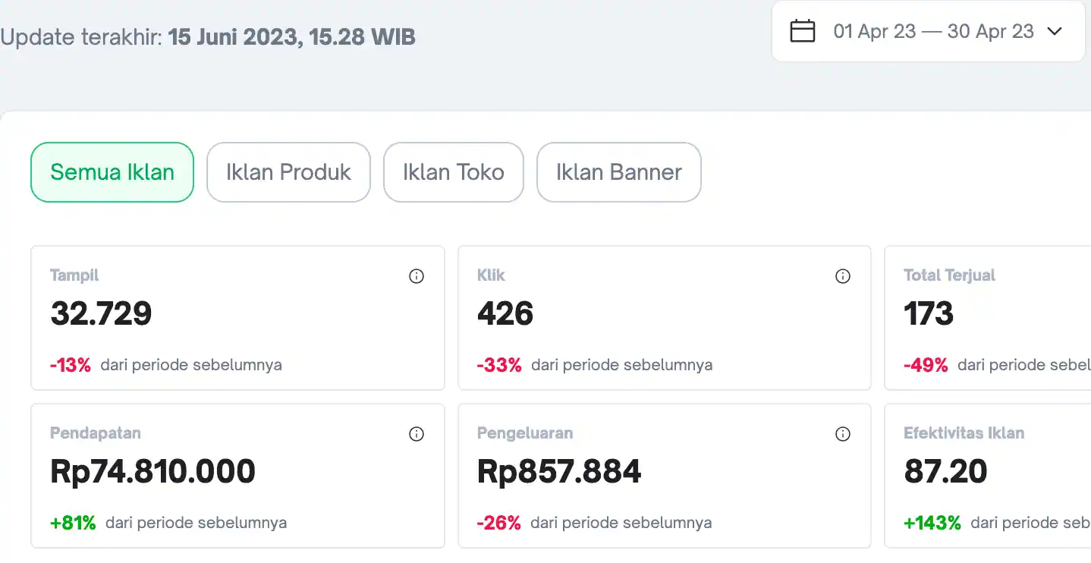This screenshot has height=563, width=1091.
Task: Click the info icon on Tampil card
Action: tap(417, 276)
